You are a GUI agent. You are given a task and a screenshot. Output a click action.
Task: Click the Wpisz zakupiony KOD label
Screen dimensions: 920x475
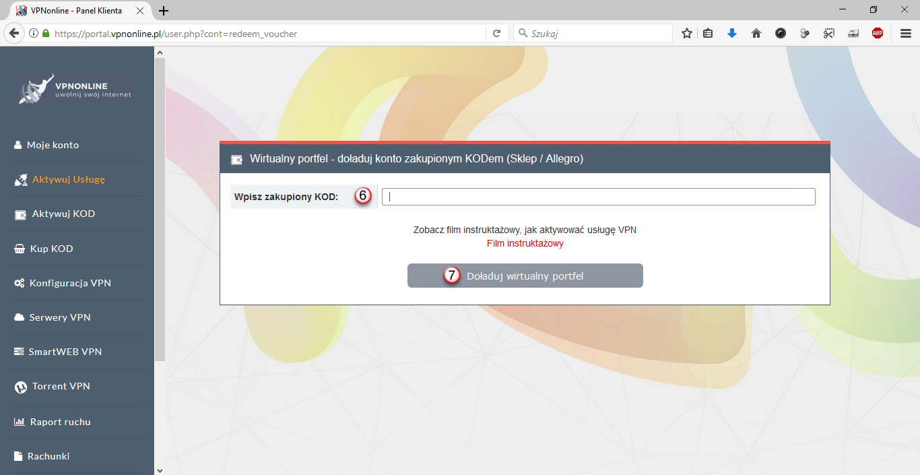[286, 197]
